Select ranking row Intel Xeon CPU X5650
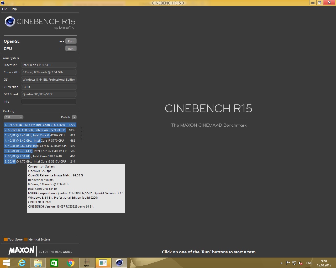Viewport: 336px width, 268px height. click(x=40, y=125)
